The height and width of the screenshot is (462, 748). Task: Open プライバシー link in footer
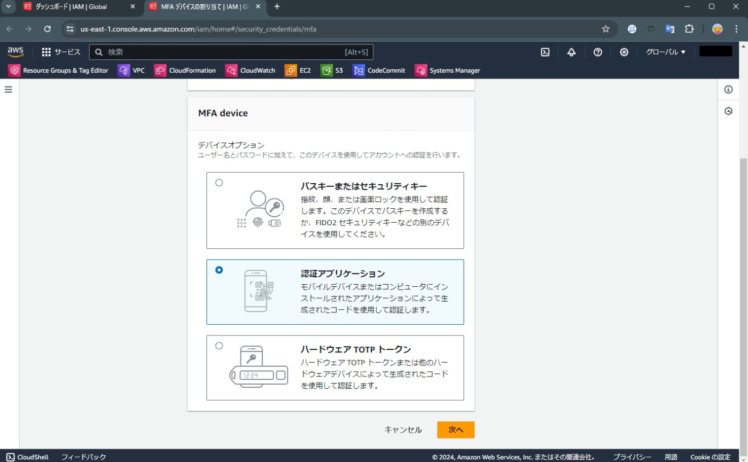pyautogui.click(x=632, y=457)
